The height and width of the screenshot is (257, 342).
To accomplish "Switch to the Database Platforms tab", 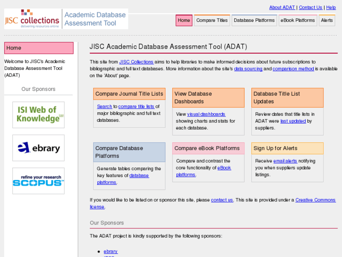I will (254, 20).
